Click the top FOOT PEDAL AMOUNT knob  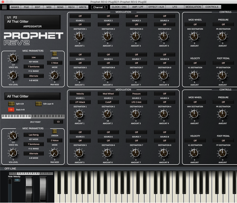[x=222, y=75]
